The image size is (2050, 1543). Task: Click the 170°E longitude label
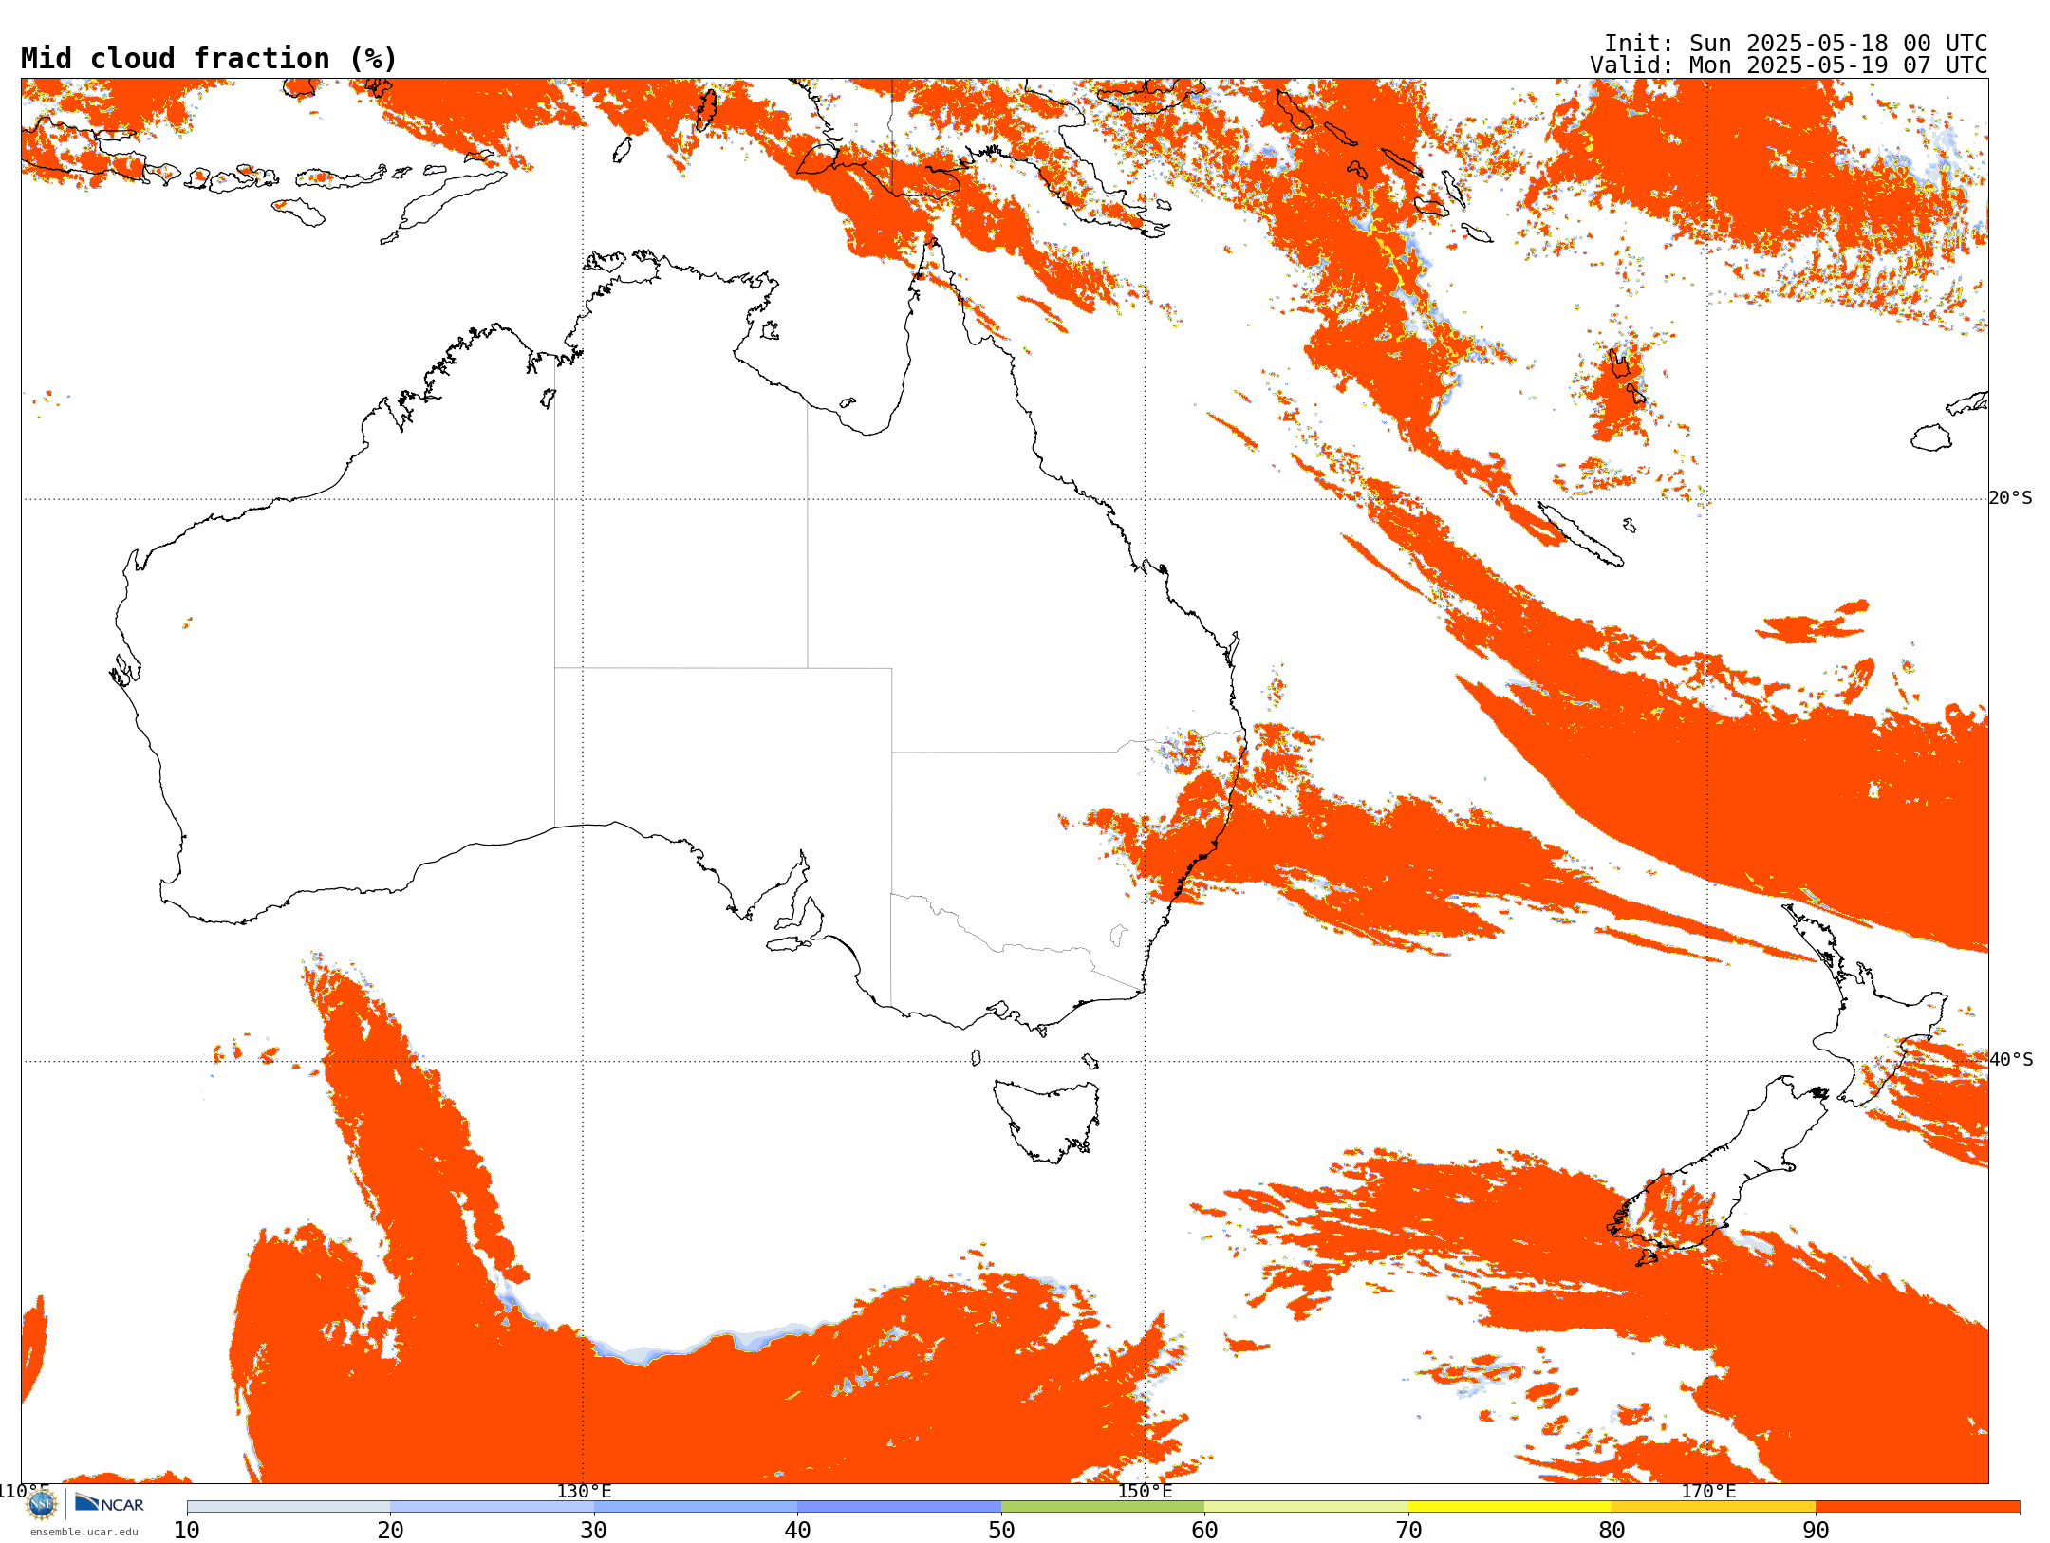1708,1491
